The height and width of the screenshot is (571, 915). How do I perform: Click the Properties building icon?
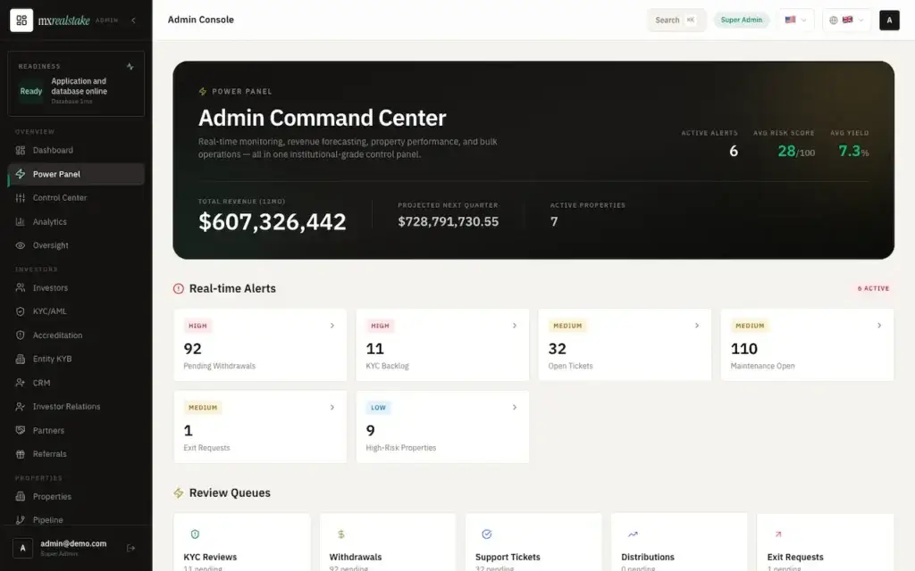[21, 496]
